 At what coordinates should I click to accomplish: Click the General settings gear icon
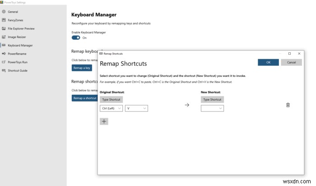coord(4,11)
